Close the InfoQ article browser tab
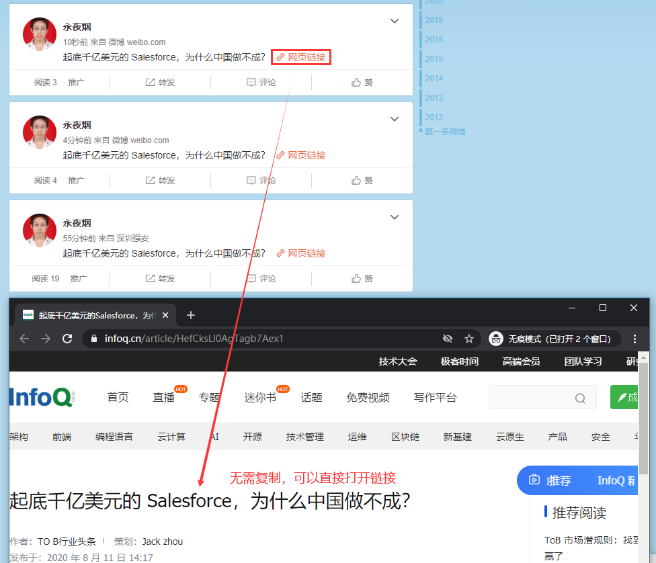656x563 pixels. coord(165,315)
